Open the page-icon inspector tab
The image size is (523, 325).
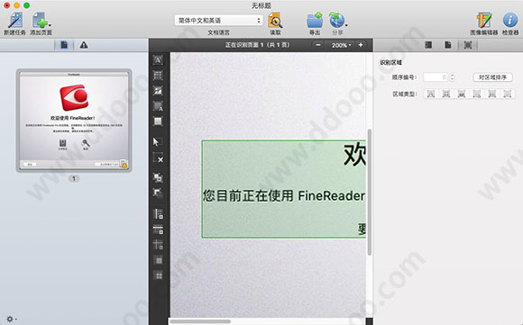coord(448,45)
